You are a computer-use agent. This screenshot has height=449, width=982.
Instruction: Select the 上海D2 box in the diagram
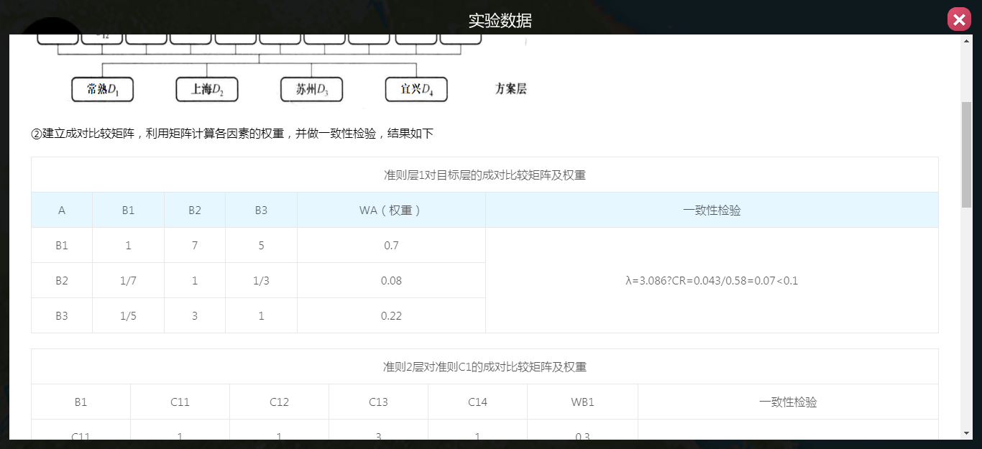pyautogui.click(x=207, y=90)
